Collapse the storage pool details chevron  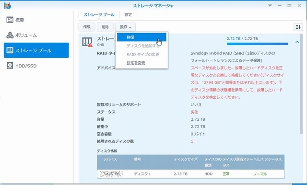(297, 42)
